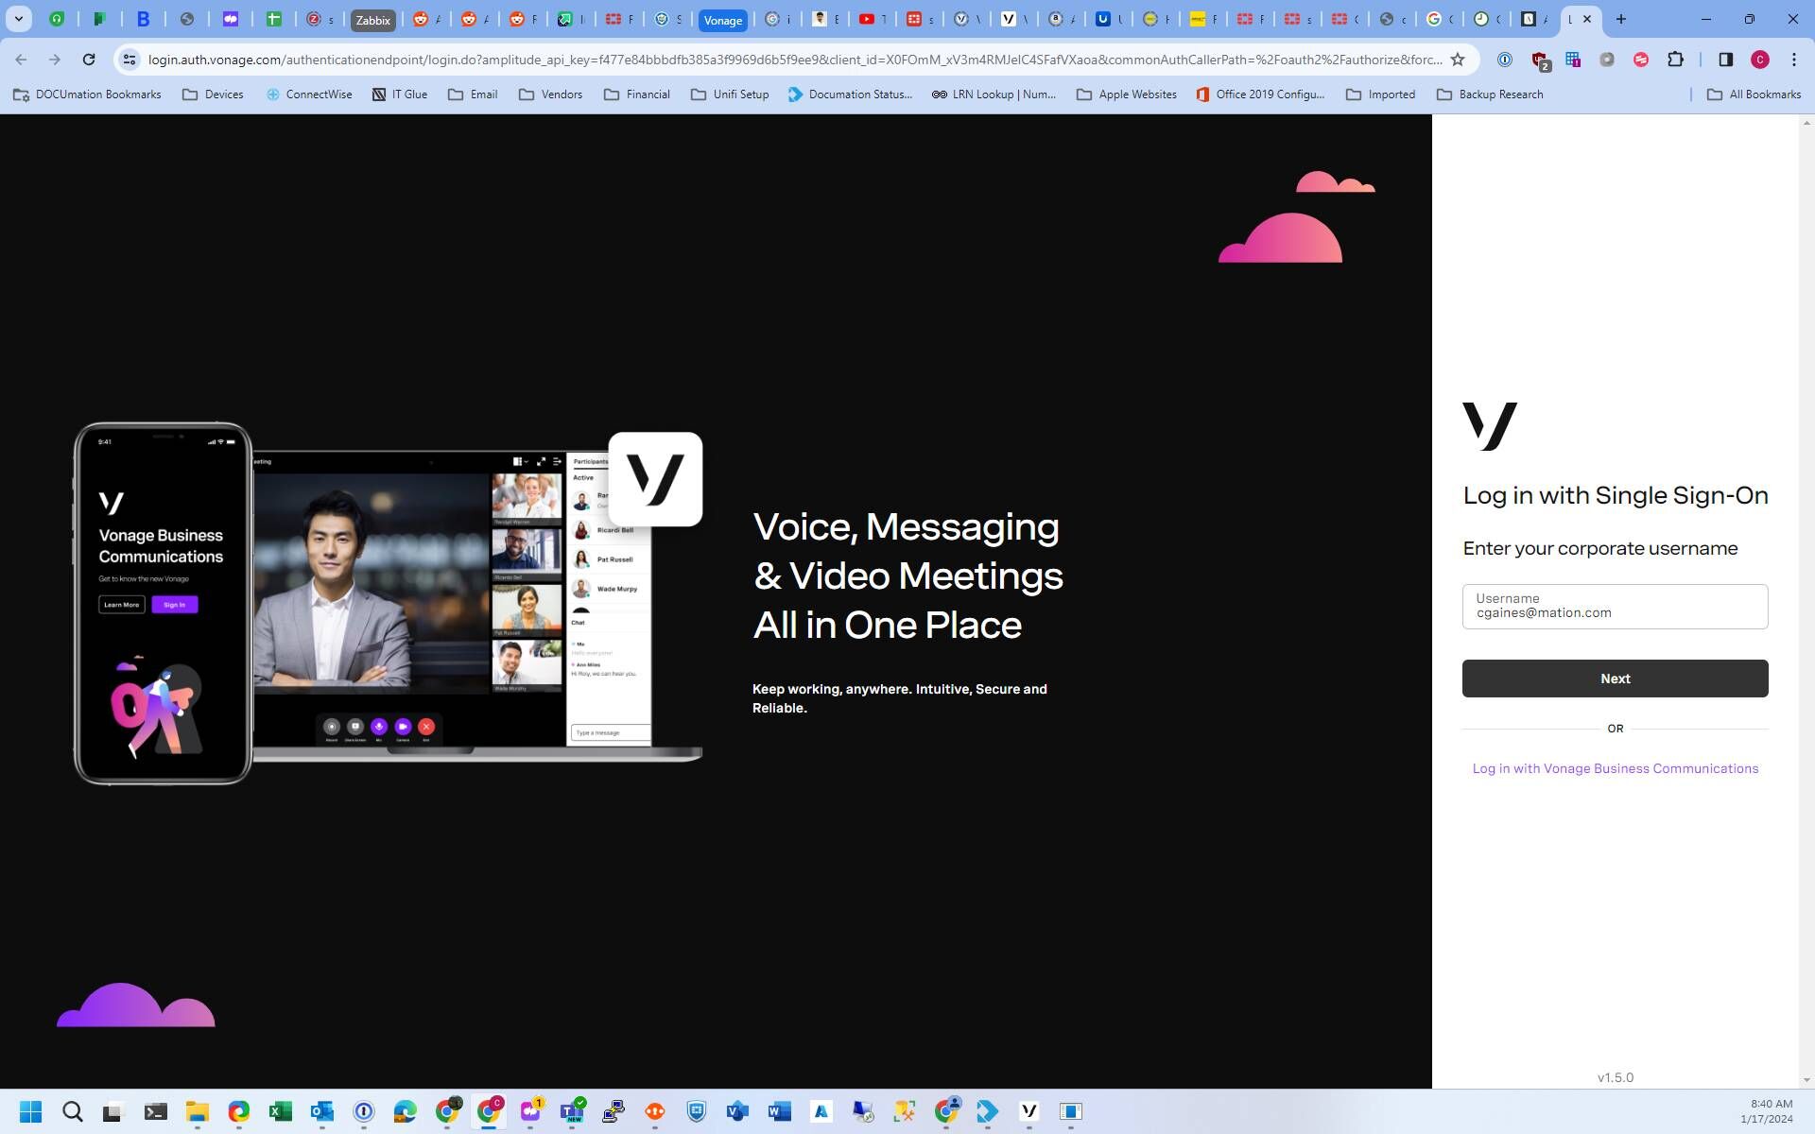This screenshot has width=1815, height=1134.
Task: Open the Chrome Extensions puzzle menu
Action: click(1675, 60)
